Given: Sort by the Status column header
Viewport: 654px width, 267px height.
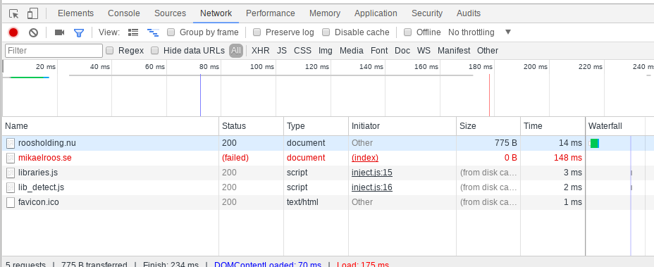Looking at the screenshot, I should click(251, 126).
